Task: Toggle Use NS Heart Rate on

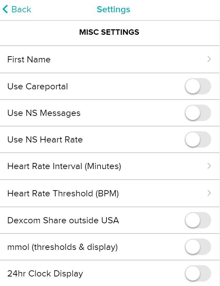Action: (x=198, y=139)
